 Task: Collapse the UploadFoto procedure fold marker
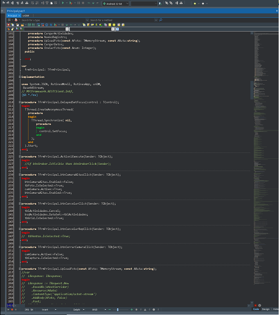tap(20, 269)
